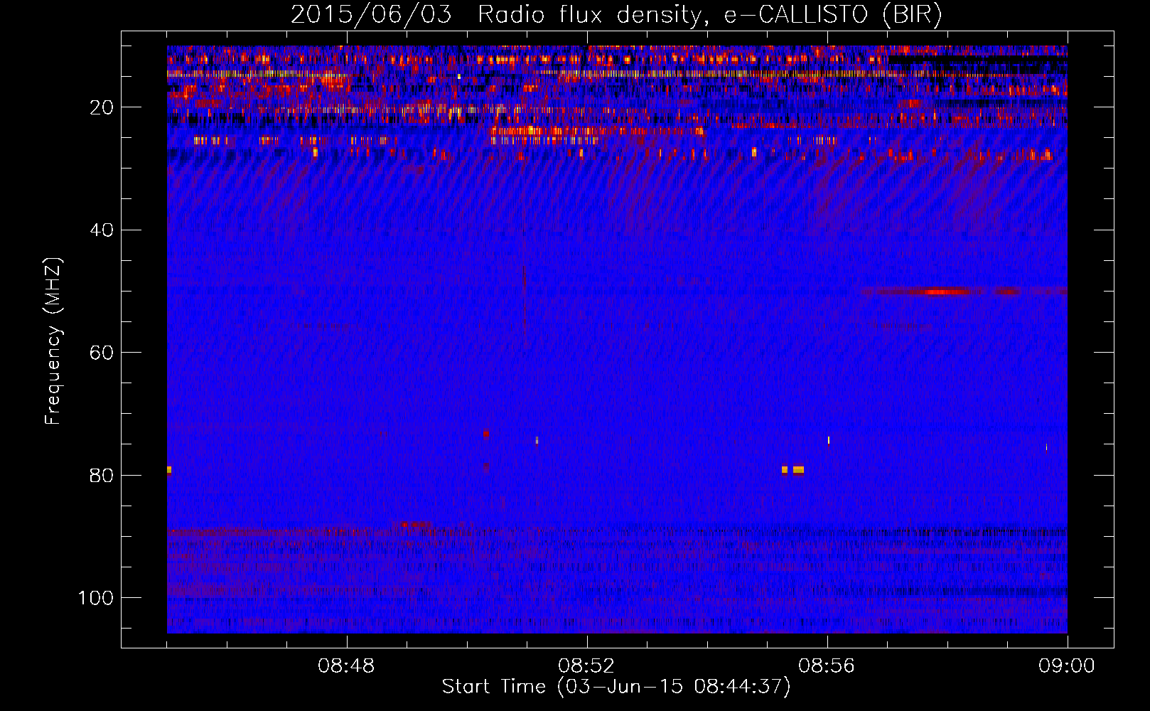
Task: Click the 08:56 time tick label
Action: [x=827, y=666]
